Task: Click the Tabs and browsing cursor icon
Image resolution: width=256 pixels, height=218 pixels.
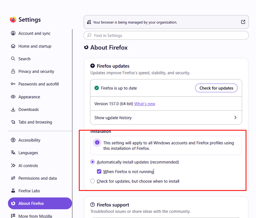Action: pyautogui.click(x=13, y=122)
